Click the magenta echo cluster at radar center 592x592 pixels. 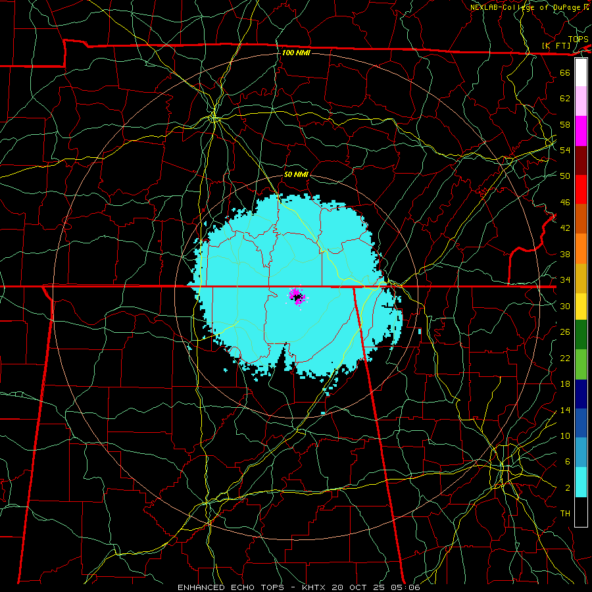click(297, 296)
